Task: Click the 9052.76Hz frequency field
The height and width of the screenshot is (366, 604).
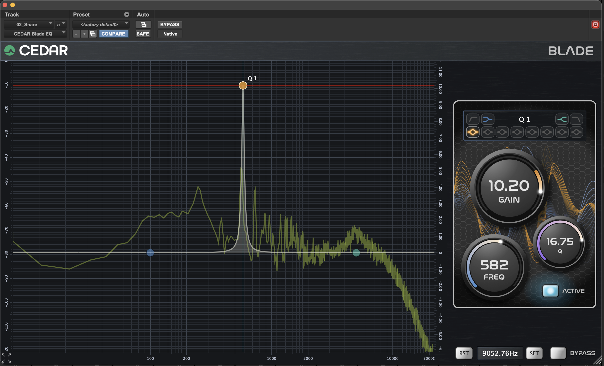Action: pos(500,353)
